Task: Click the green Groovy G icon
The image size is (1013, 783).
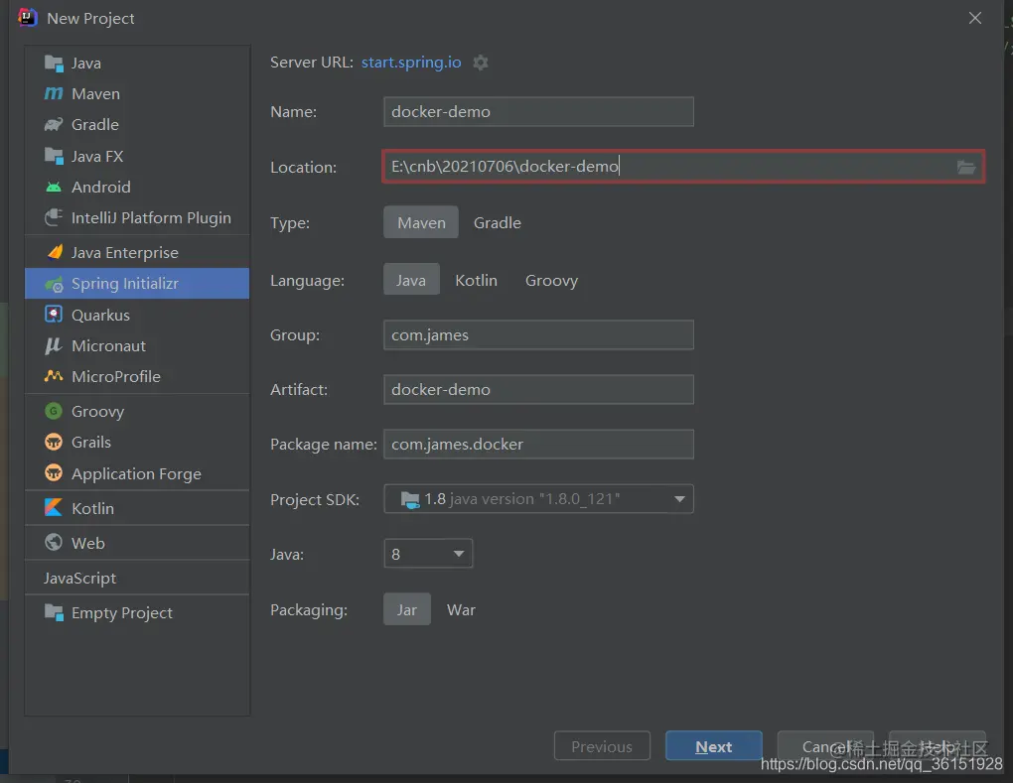Action: coord(54,411)
